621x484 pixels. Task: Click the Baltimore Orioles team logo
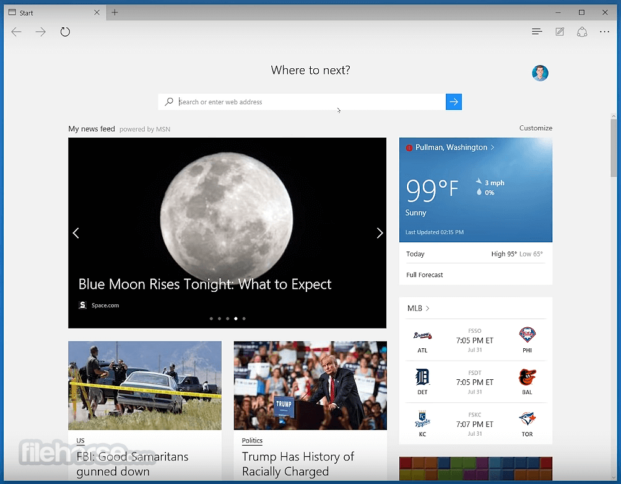click(527, 377)
